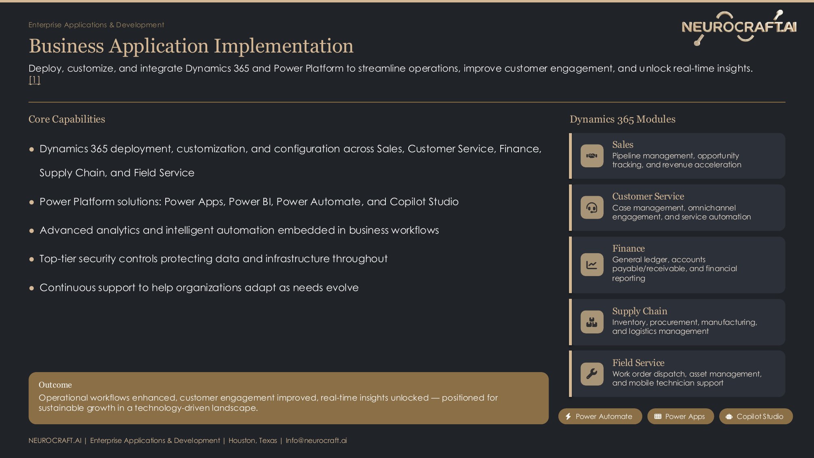Click the Dynamics 365 Modules heading
Viewport: 814px width, 458px height.
[622, 119]
